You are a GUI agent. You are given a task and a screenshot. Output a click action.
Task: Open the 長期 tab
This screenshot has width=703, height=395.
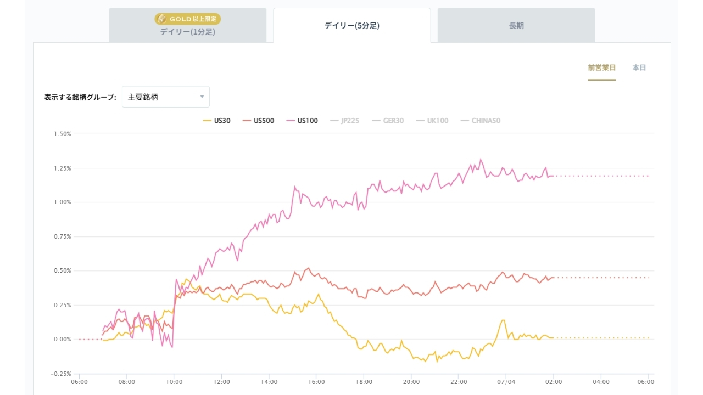point(516,25)
